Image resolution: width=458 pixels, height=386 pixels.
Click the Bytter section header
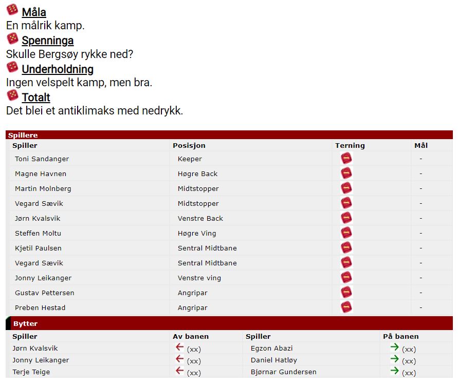pos(25,324)
